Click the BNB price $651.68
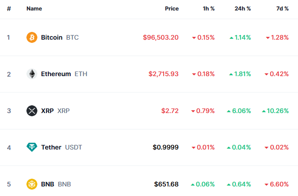The width and height of the screenshot is (298, 196). coord(166,184)
